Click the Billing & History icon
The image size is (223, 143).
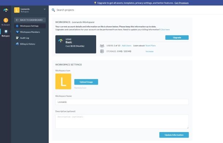pos(17,44)
